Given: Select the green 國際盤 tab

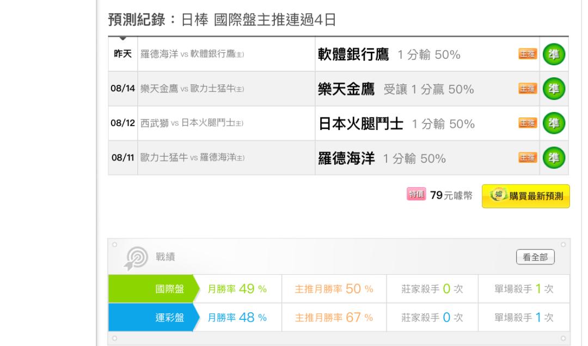Looking at the screenshot, I should (x=153, y=289).
